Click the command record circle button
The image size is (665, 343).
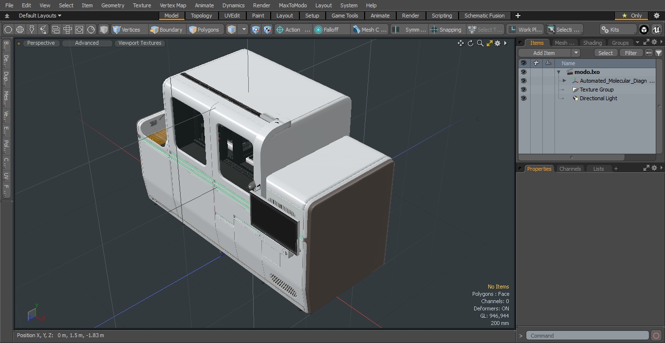656,336
